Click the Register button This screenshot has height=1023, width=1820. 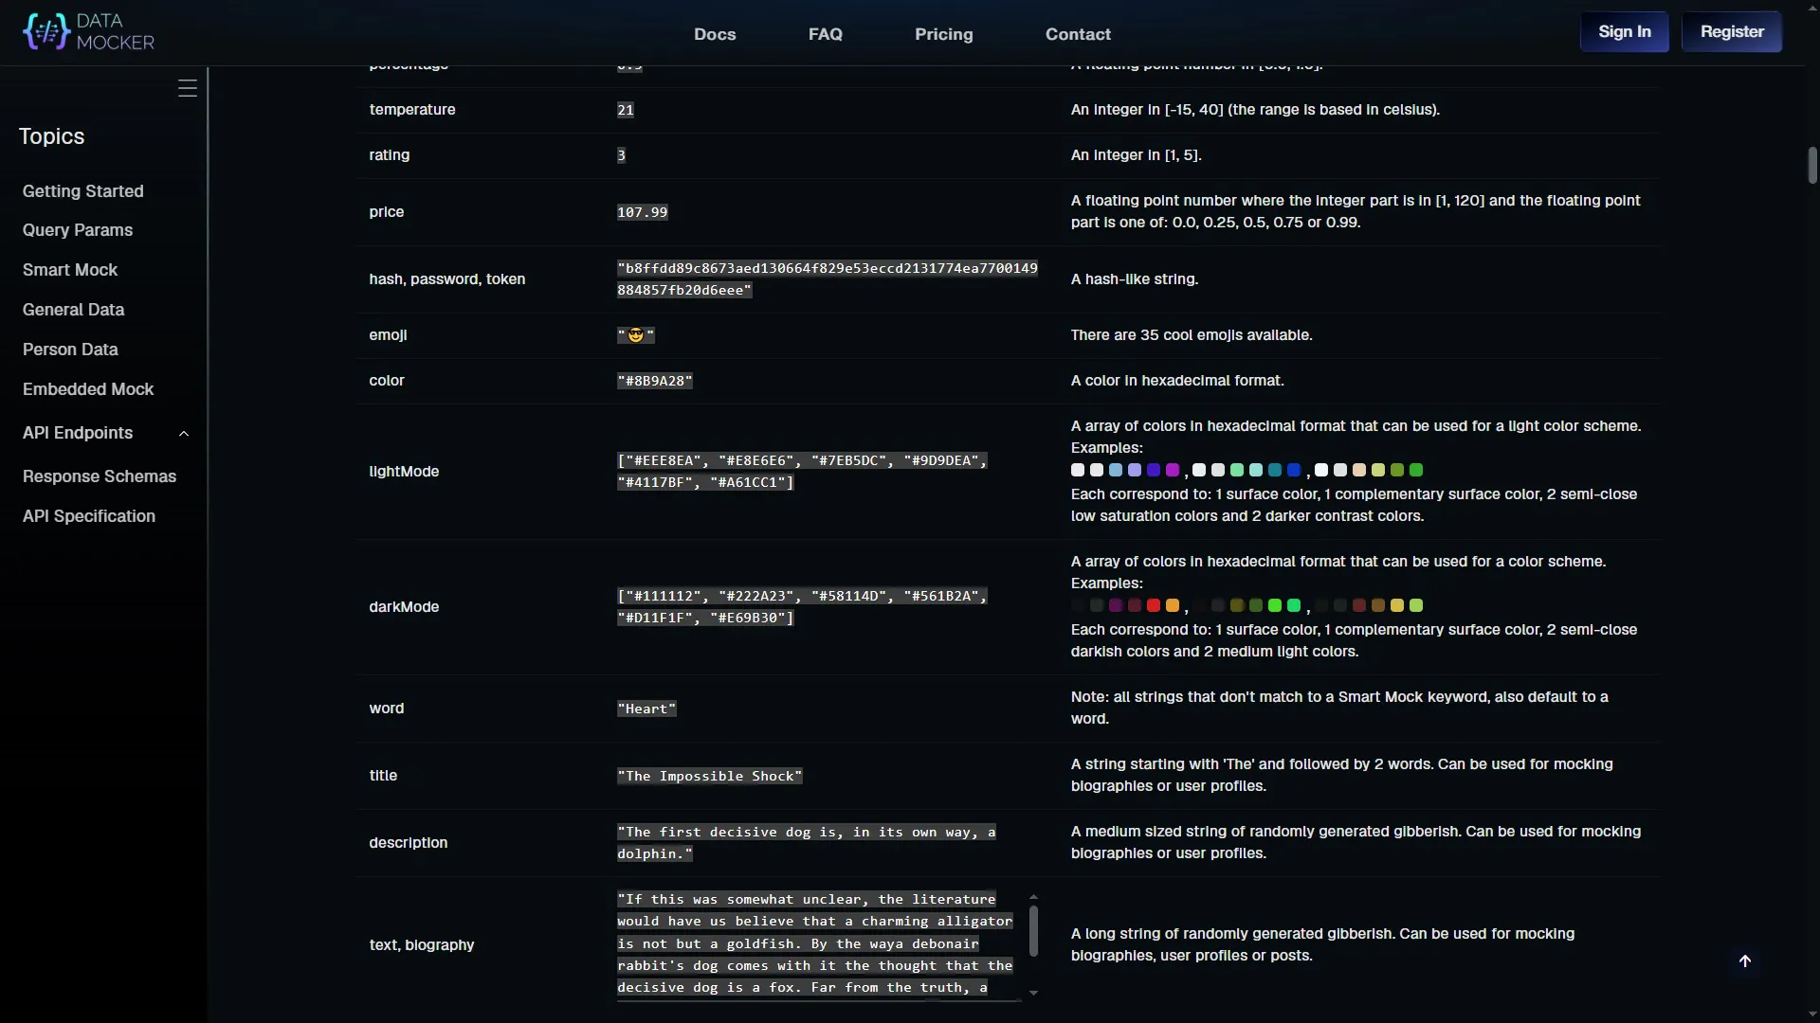pyautogui.click(x=1732, y=32)
